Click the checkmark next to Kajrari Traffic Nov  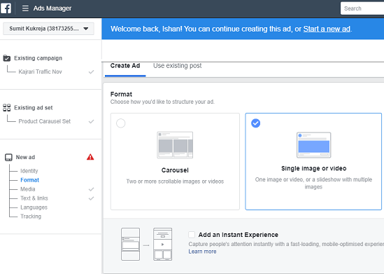pyautogui.click(x=91, y=72)
